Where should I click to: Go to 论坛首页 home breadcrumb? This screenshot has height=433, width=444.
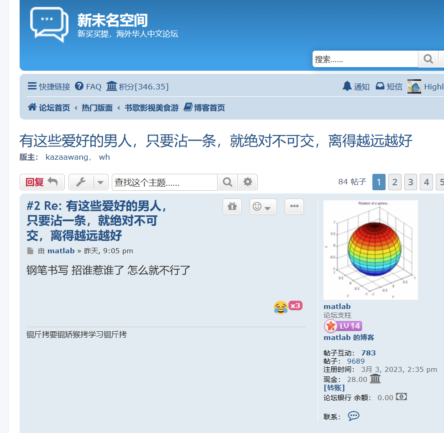49,108
